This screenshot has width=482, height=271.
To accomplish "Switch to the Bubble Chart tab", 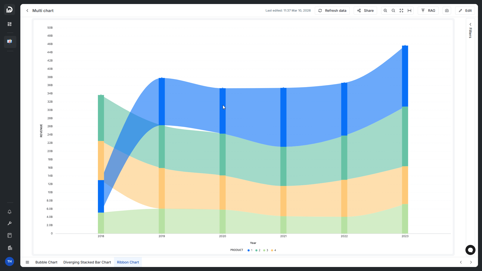I will coord(46,262).
